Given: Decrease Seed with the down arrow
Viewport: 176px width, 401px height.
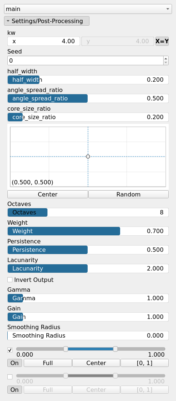Looking at the screenshot, I should pyautogui.click(x=166, y=63).
